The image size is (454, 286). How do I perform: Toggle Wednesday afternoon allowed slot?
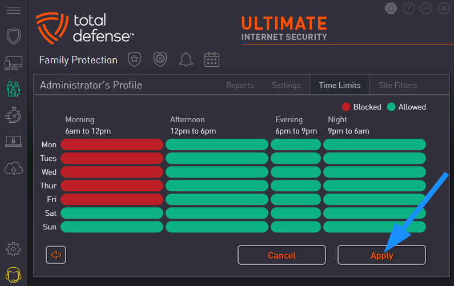click(217, 172)
